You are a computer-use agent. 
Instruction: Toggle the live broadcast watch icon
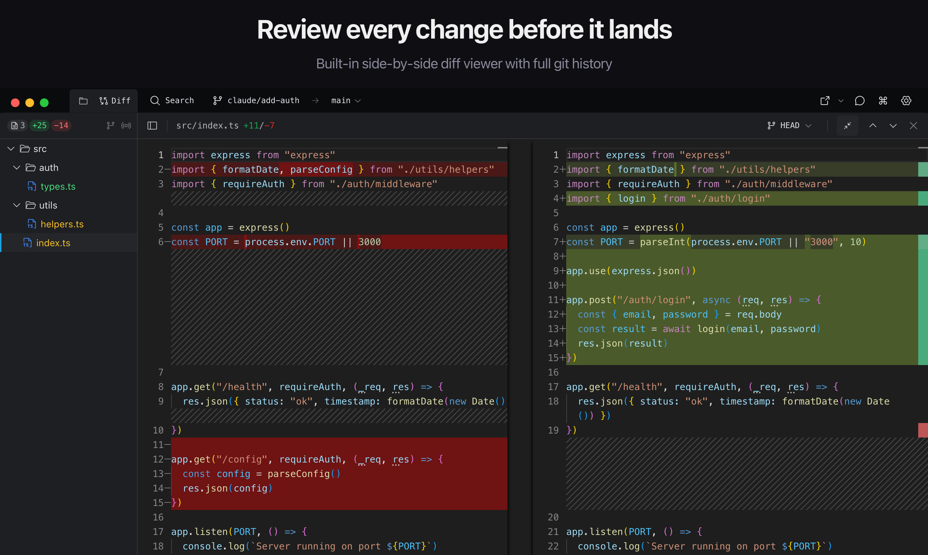[126, 126]
